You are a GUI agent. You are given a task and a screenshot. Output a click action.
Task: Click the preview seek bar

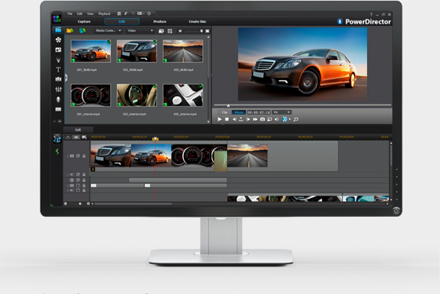point(302,105)
